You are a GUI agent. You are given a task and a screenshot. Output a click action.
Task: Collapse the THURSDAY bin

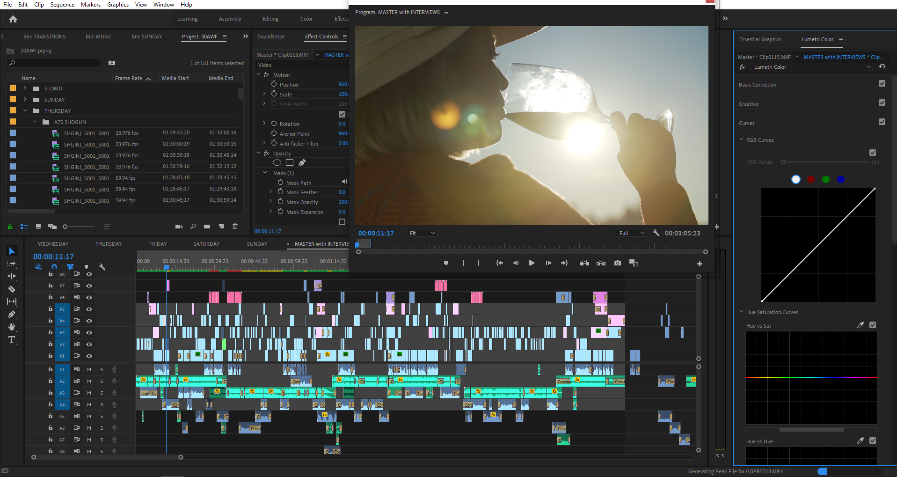(x=25, y=110)
